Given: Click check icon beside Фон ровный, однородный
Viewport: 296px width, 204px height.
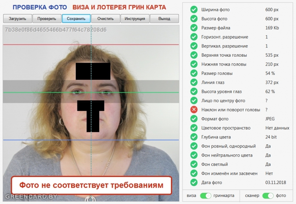Looking at the screenshot, I should (194, 146).
